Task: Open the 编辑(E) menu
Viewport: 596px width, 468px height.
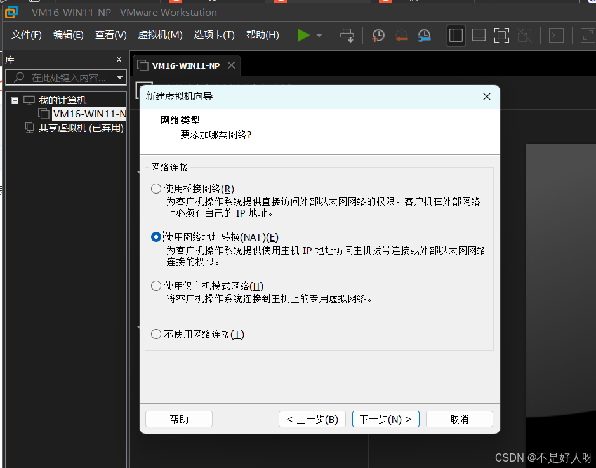Action: click(x=68, y=35)
